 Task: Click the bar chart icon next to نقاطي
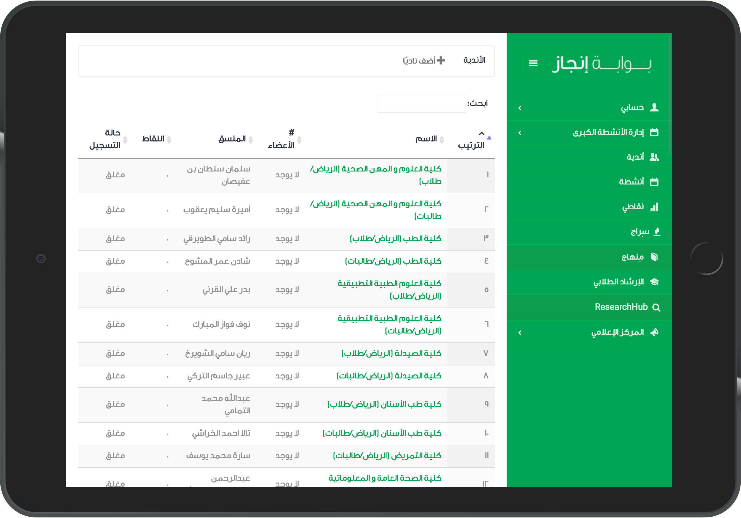pos(654,207)
